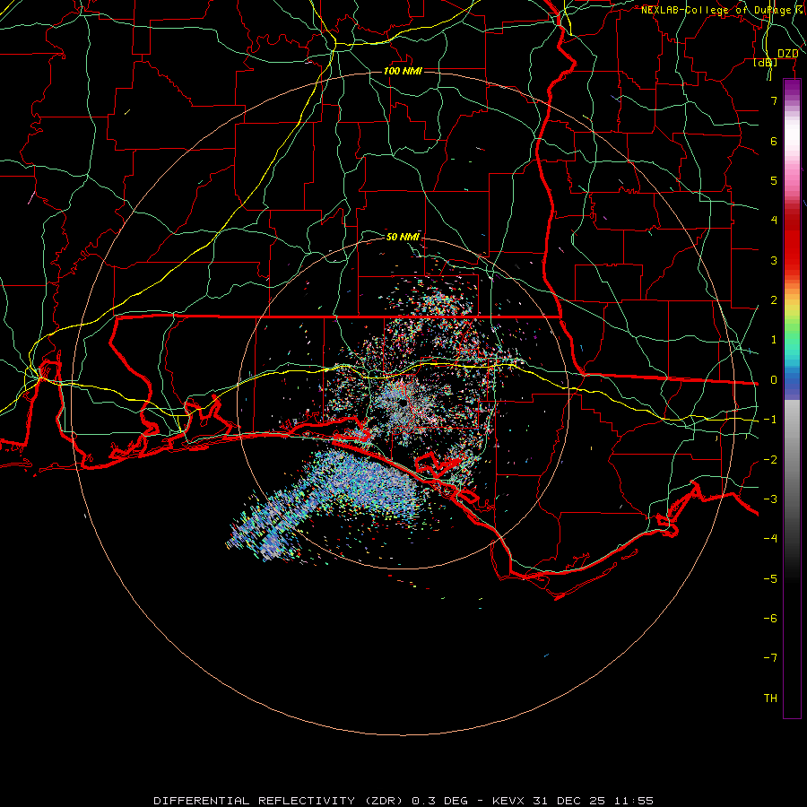Click the '-7' value on the color scale

[770, 658]
